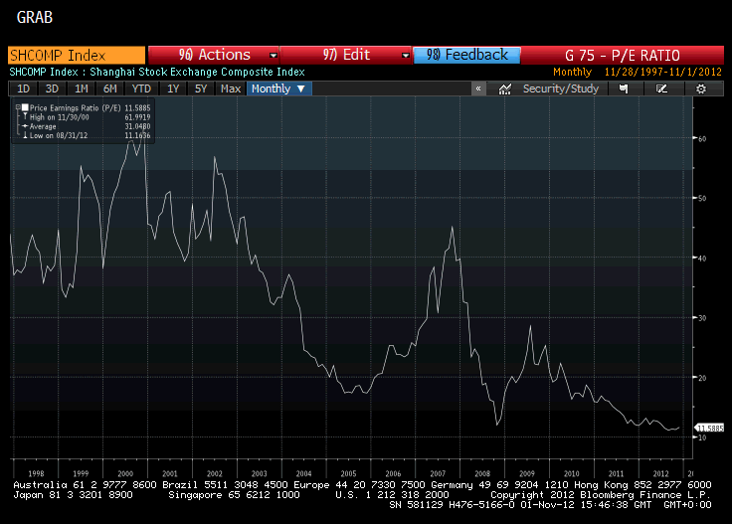Screen dimensions: 732x524
Task: Click the Security/Study button label
Action: [x=560, y=88]
